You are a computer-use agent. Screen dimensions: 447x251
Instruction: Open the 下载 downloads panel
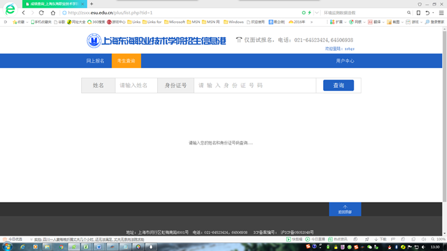pos(381,240)
